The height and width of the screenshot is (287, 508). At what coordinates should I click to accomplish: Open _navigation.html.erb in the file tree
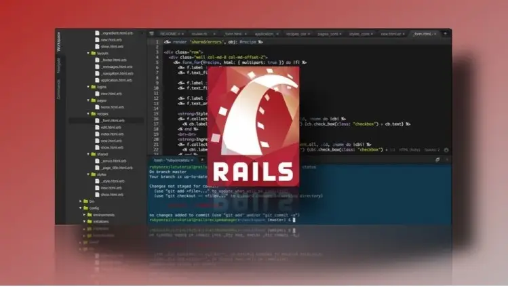point(117,73)
